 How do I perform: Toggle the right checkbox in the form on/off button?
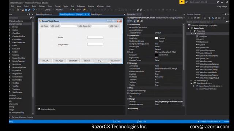coord(102,61)
